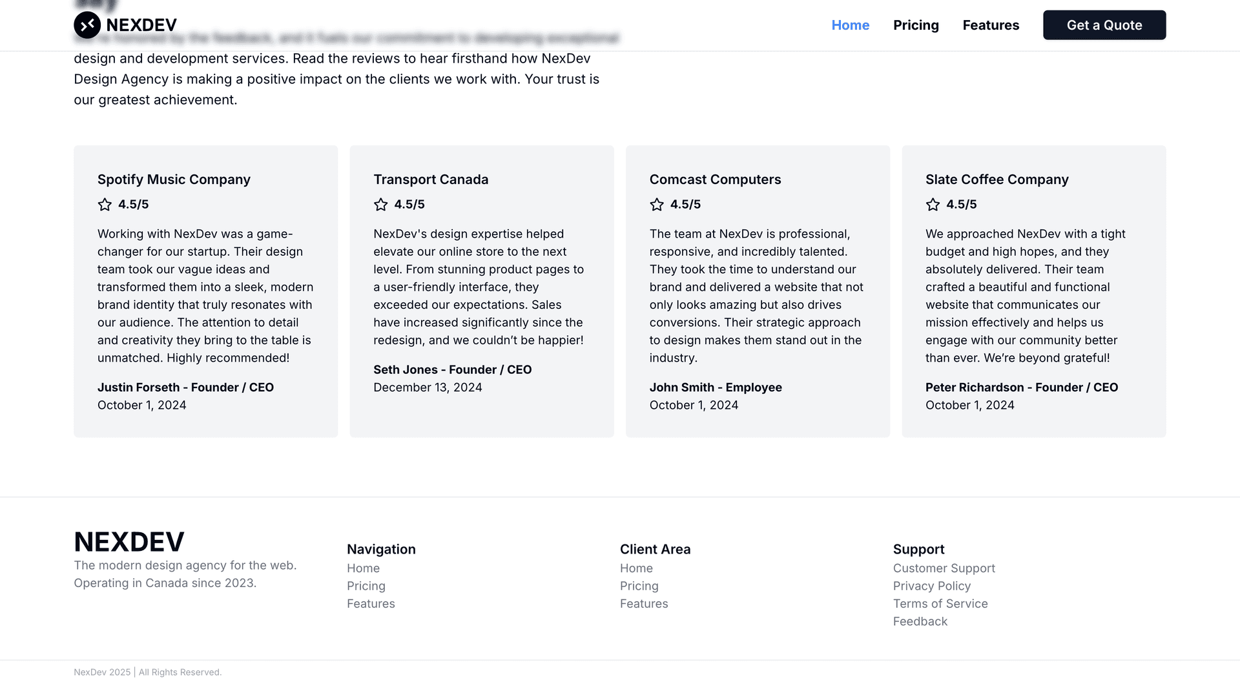This screenshot has height=684, width=1240.
Task: Click Justin Forseth - Founder / CEO name
Action: [185, 388]
